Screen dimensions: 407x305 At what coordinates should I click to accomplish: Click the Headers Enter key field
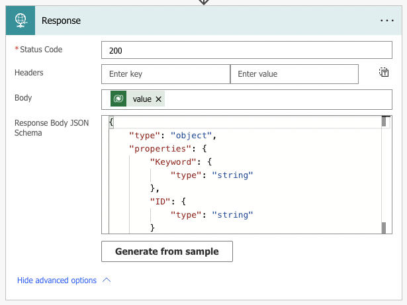pyautogui.click(x=165, y=74)
